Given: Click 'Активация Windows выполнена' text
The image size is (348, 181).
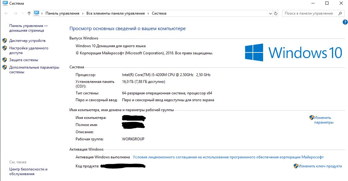Looking at the screenshot, I should point(103,157).
